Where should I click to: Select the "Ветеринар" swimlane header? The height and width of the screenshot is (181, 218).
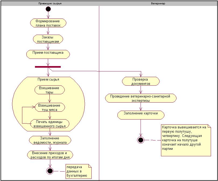[x=158, y=3]
